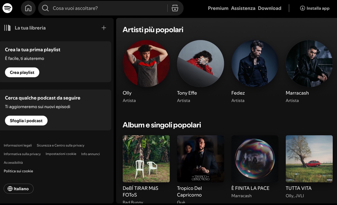Image resolution: width=337 pixels, height=205 pixels.
Task: Open the È FINITA LA PACE album
Action: [255, 159]
